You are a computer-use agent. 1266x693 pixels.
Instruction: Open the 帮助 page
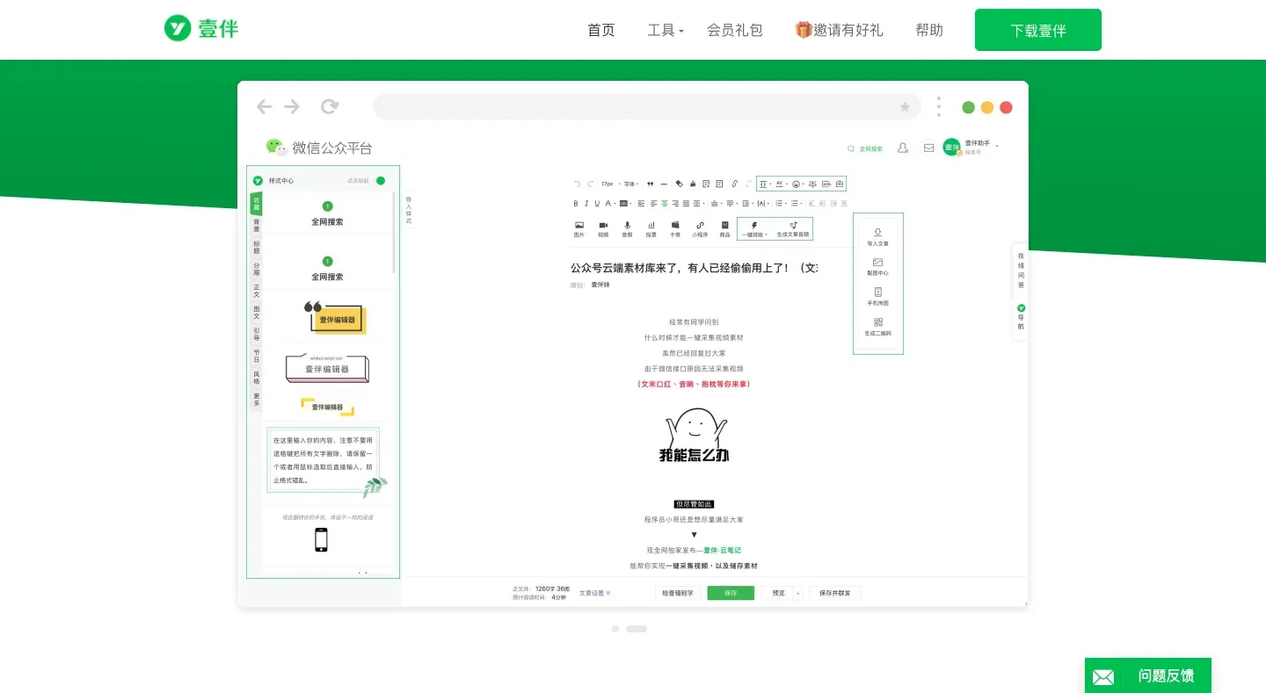point(929,30)
